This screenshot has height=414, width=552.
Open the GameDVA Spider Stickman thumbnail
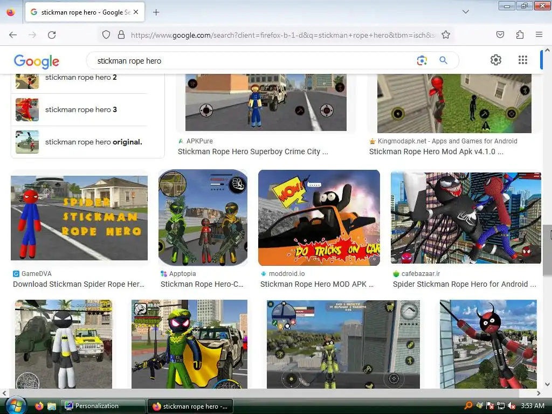pyautogui.click(x=79, y=218)
